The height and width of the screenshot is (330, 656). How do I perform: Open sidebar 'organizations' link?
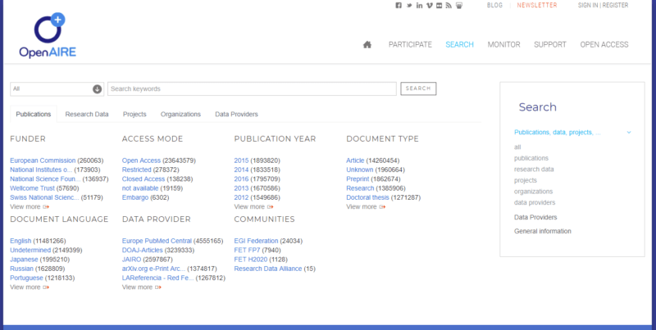(x=534, y=192)
